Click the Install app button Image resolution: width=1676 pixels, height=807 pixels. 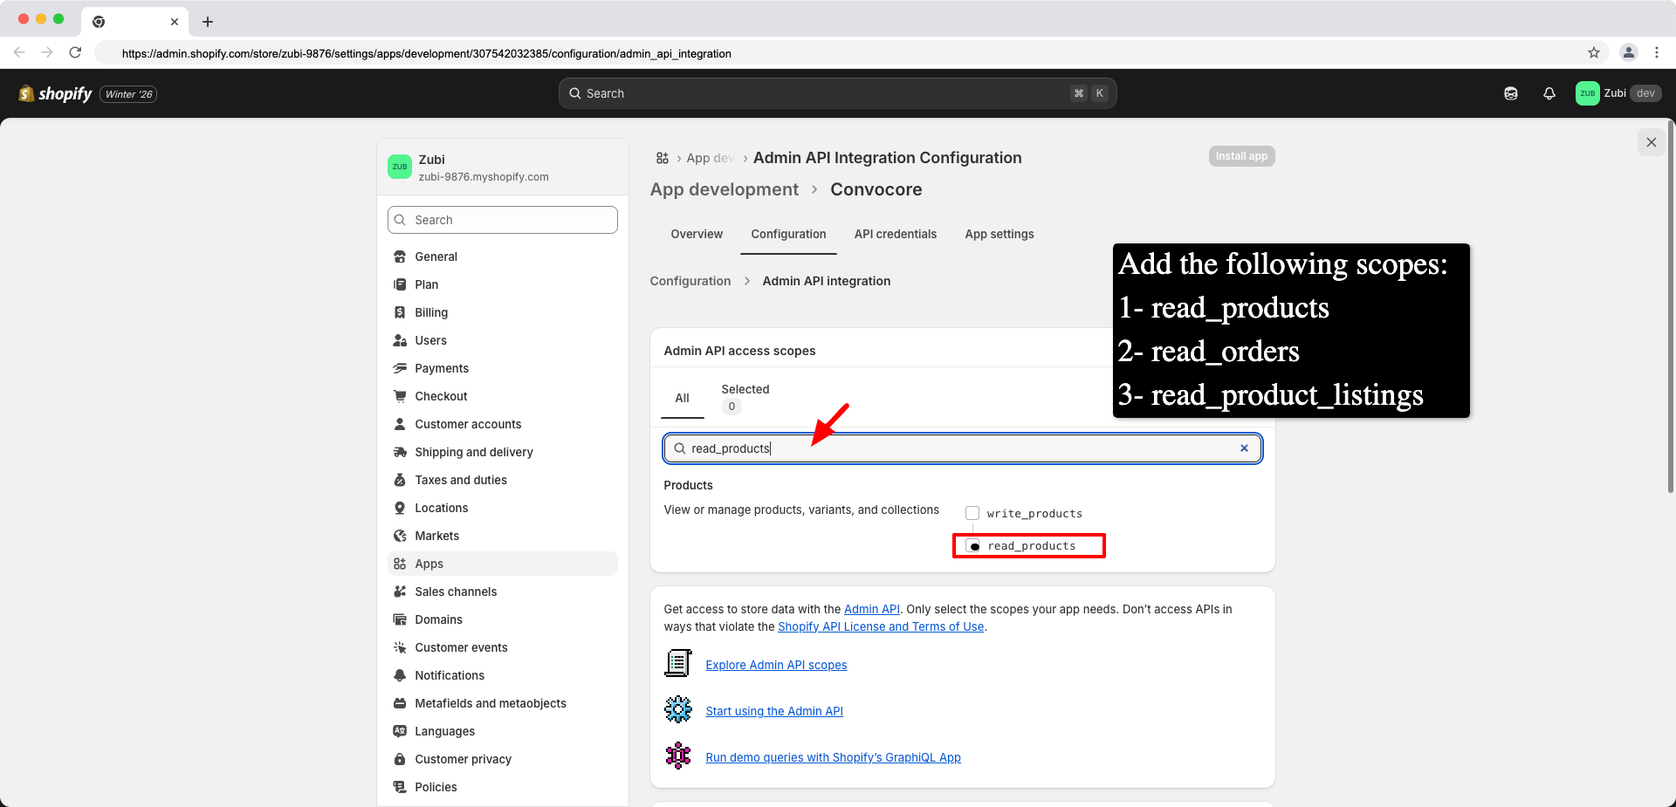1241,155
